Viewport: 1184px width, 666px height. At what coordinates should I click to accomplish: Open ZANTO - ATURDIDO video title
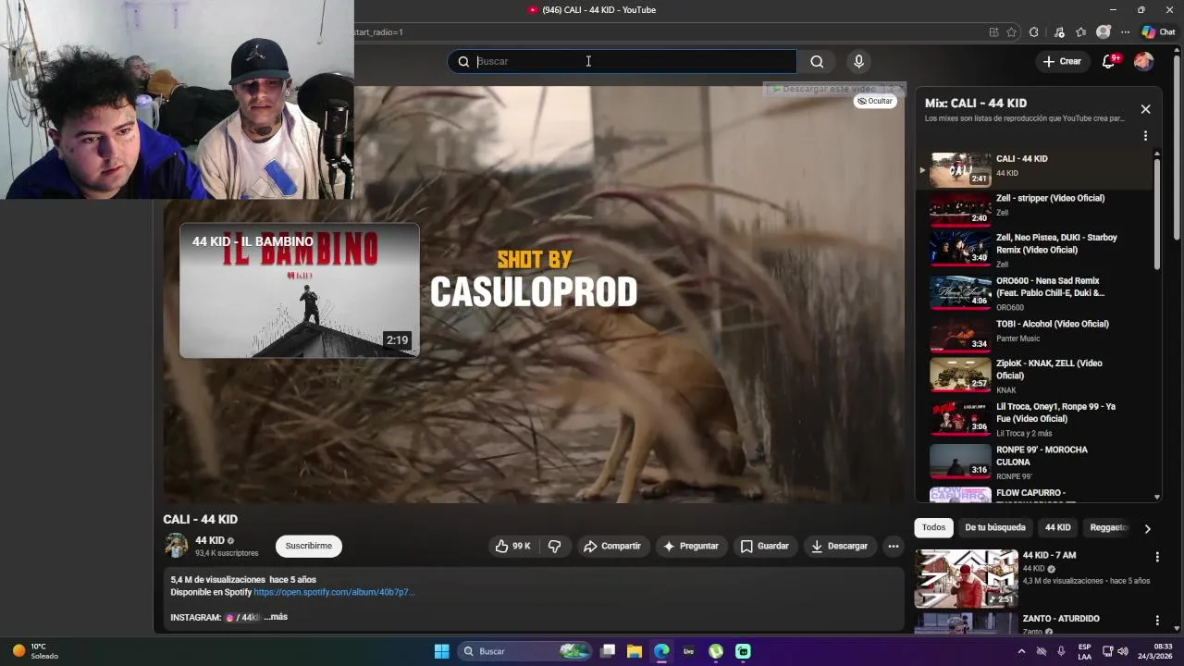1061,619
